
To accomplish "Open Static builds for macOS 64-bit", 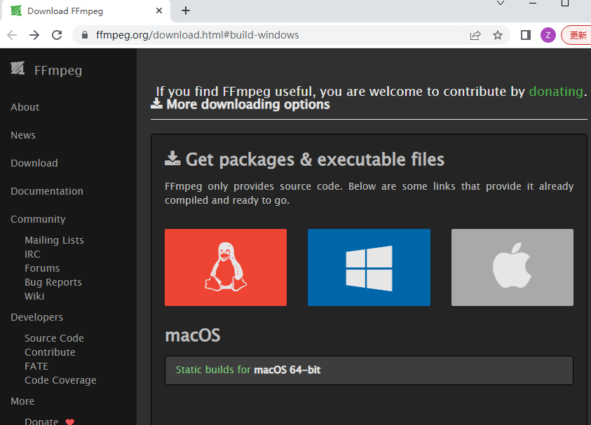I will click(x=248, y=370).
